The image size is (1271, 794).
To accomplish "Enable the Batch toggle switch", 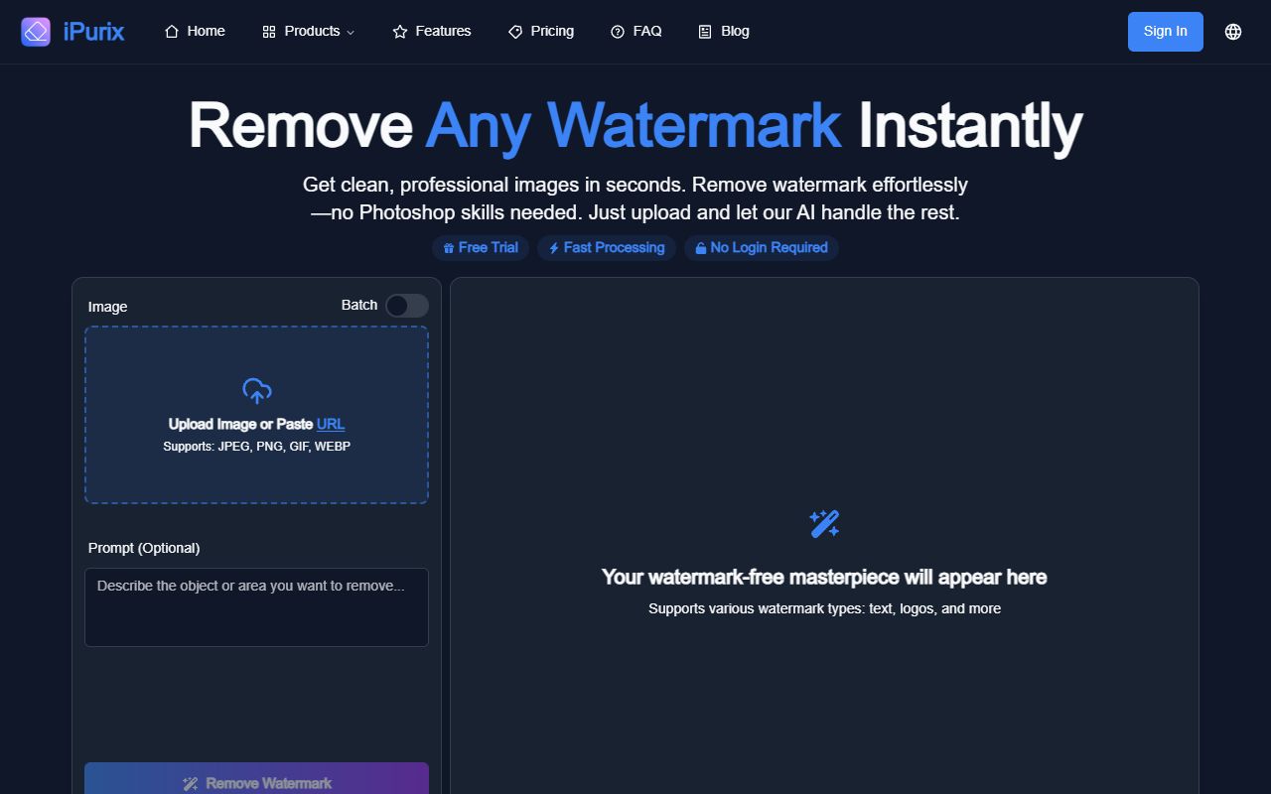I will (406, 306).
